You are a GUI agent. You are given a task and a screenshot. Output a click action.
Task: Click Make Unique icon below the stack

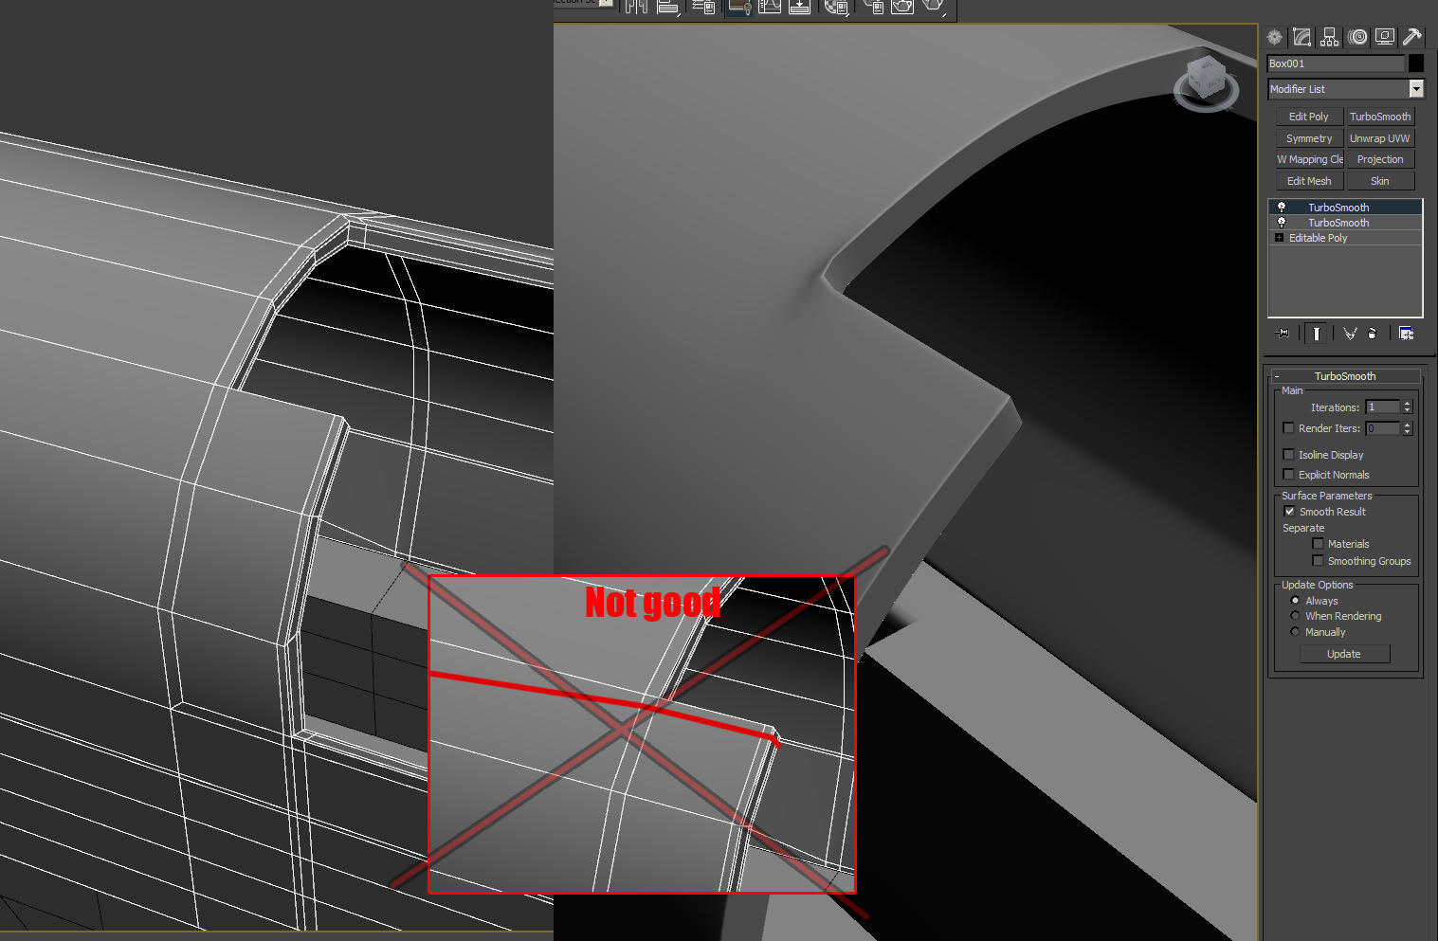pyautogui.click(x=1350, y=334)
